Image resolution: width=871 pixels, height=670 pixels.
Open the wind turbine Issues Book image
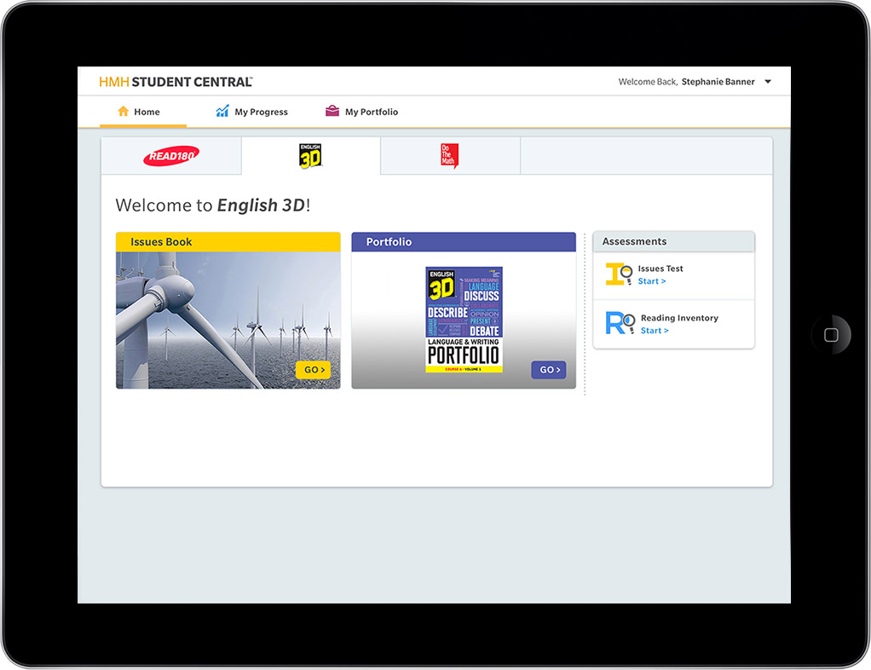228,320
